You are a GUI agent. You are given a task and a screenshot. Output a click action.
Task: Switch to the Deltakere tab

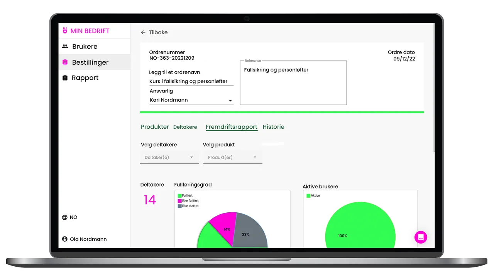click(x=185, y=127)
